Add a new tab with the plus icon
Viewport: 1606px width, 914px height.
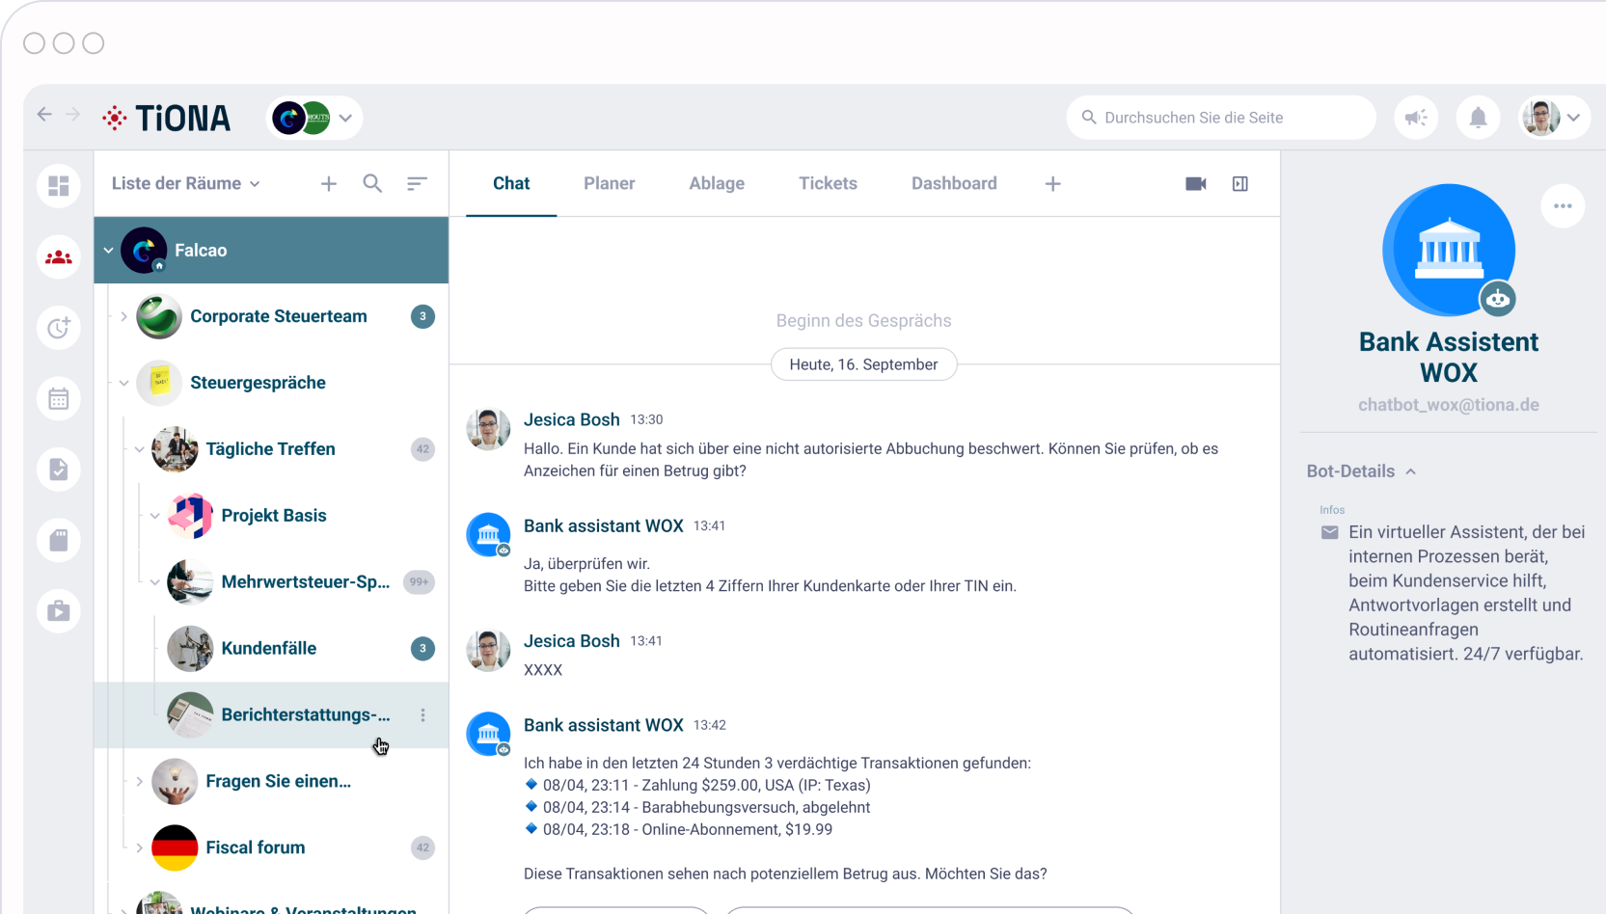pyautogui.click(x=1053, y=183)
